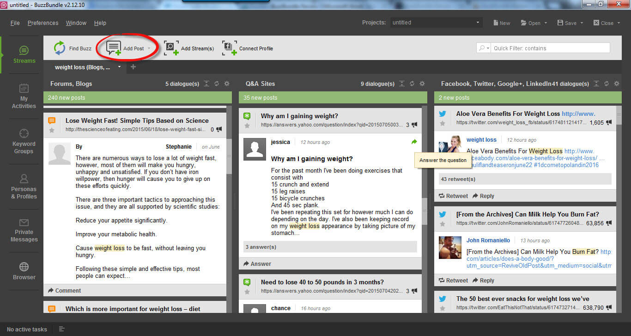Image resolution: width=631 pixels, height=336 pixels.
Task: Open Q&A Sites stream settings gear
Action: (x=422, y=84)
